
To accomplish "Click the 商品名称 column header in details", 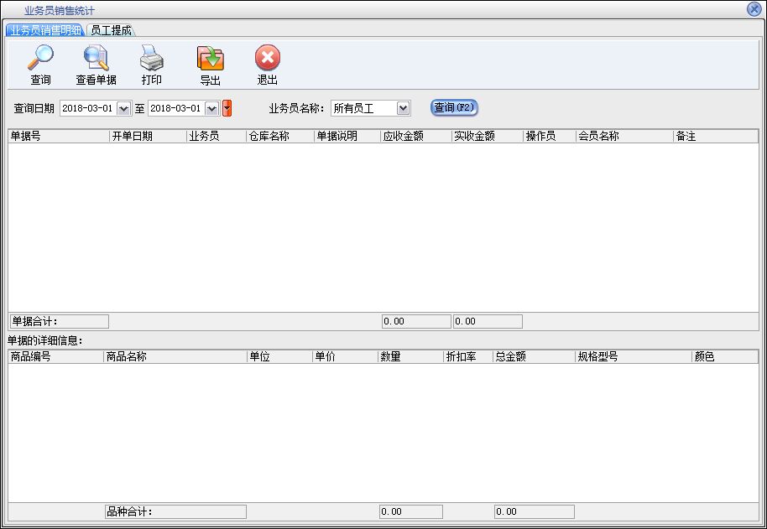I will coord(175,357).
